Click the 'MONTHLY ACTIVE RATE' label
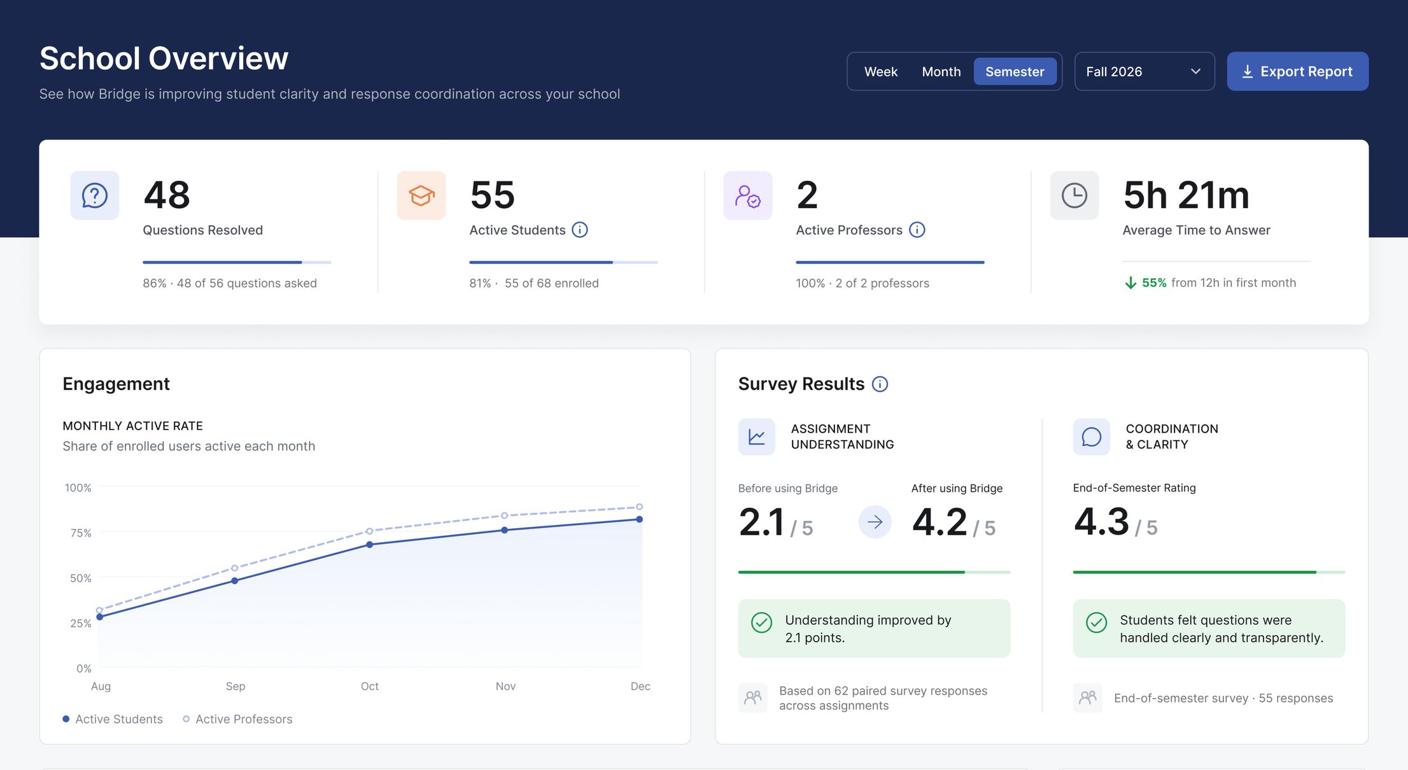Screen dimensions: 1408x770 (x=132, y=426)
